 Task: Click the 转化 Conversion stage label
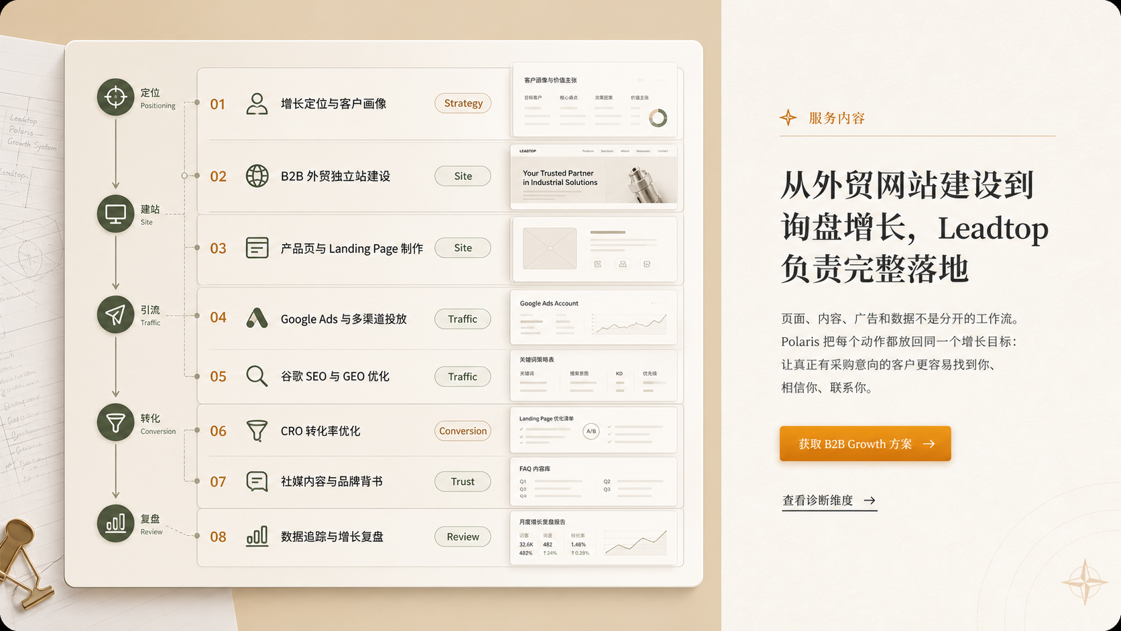(158, 424)
